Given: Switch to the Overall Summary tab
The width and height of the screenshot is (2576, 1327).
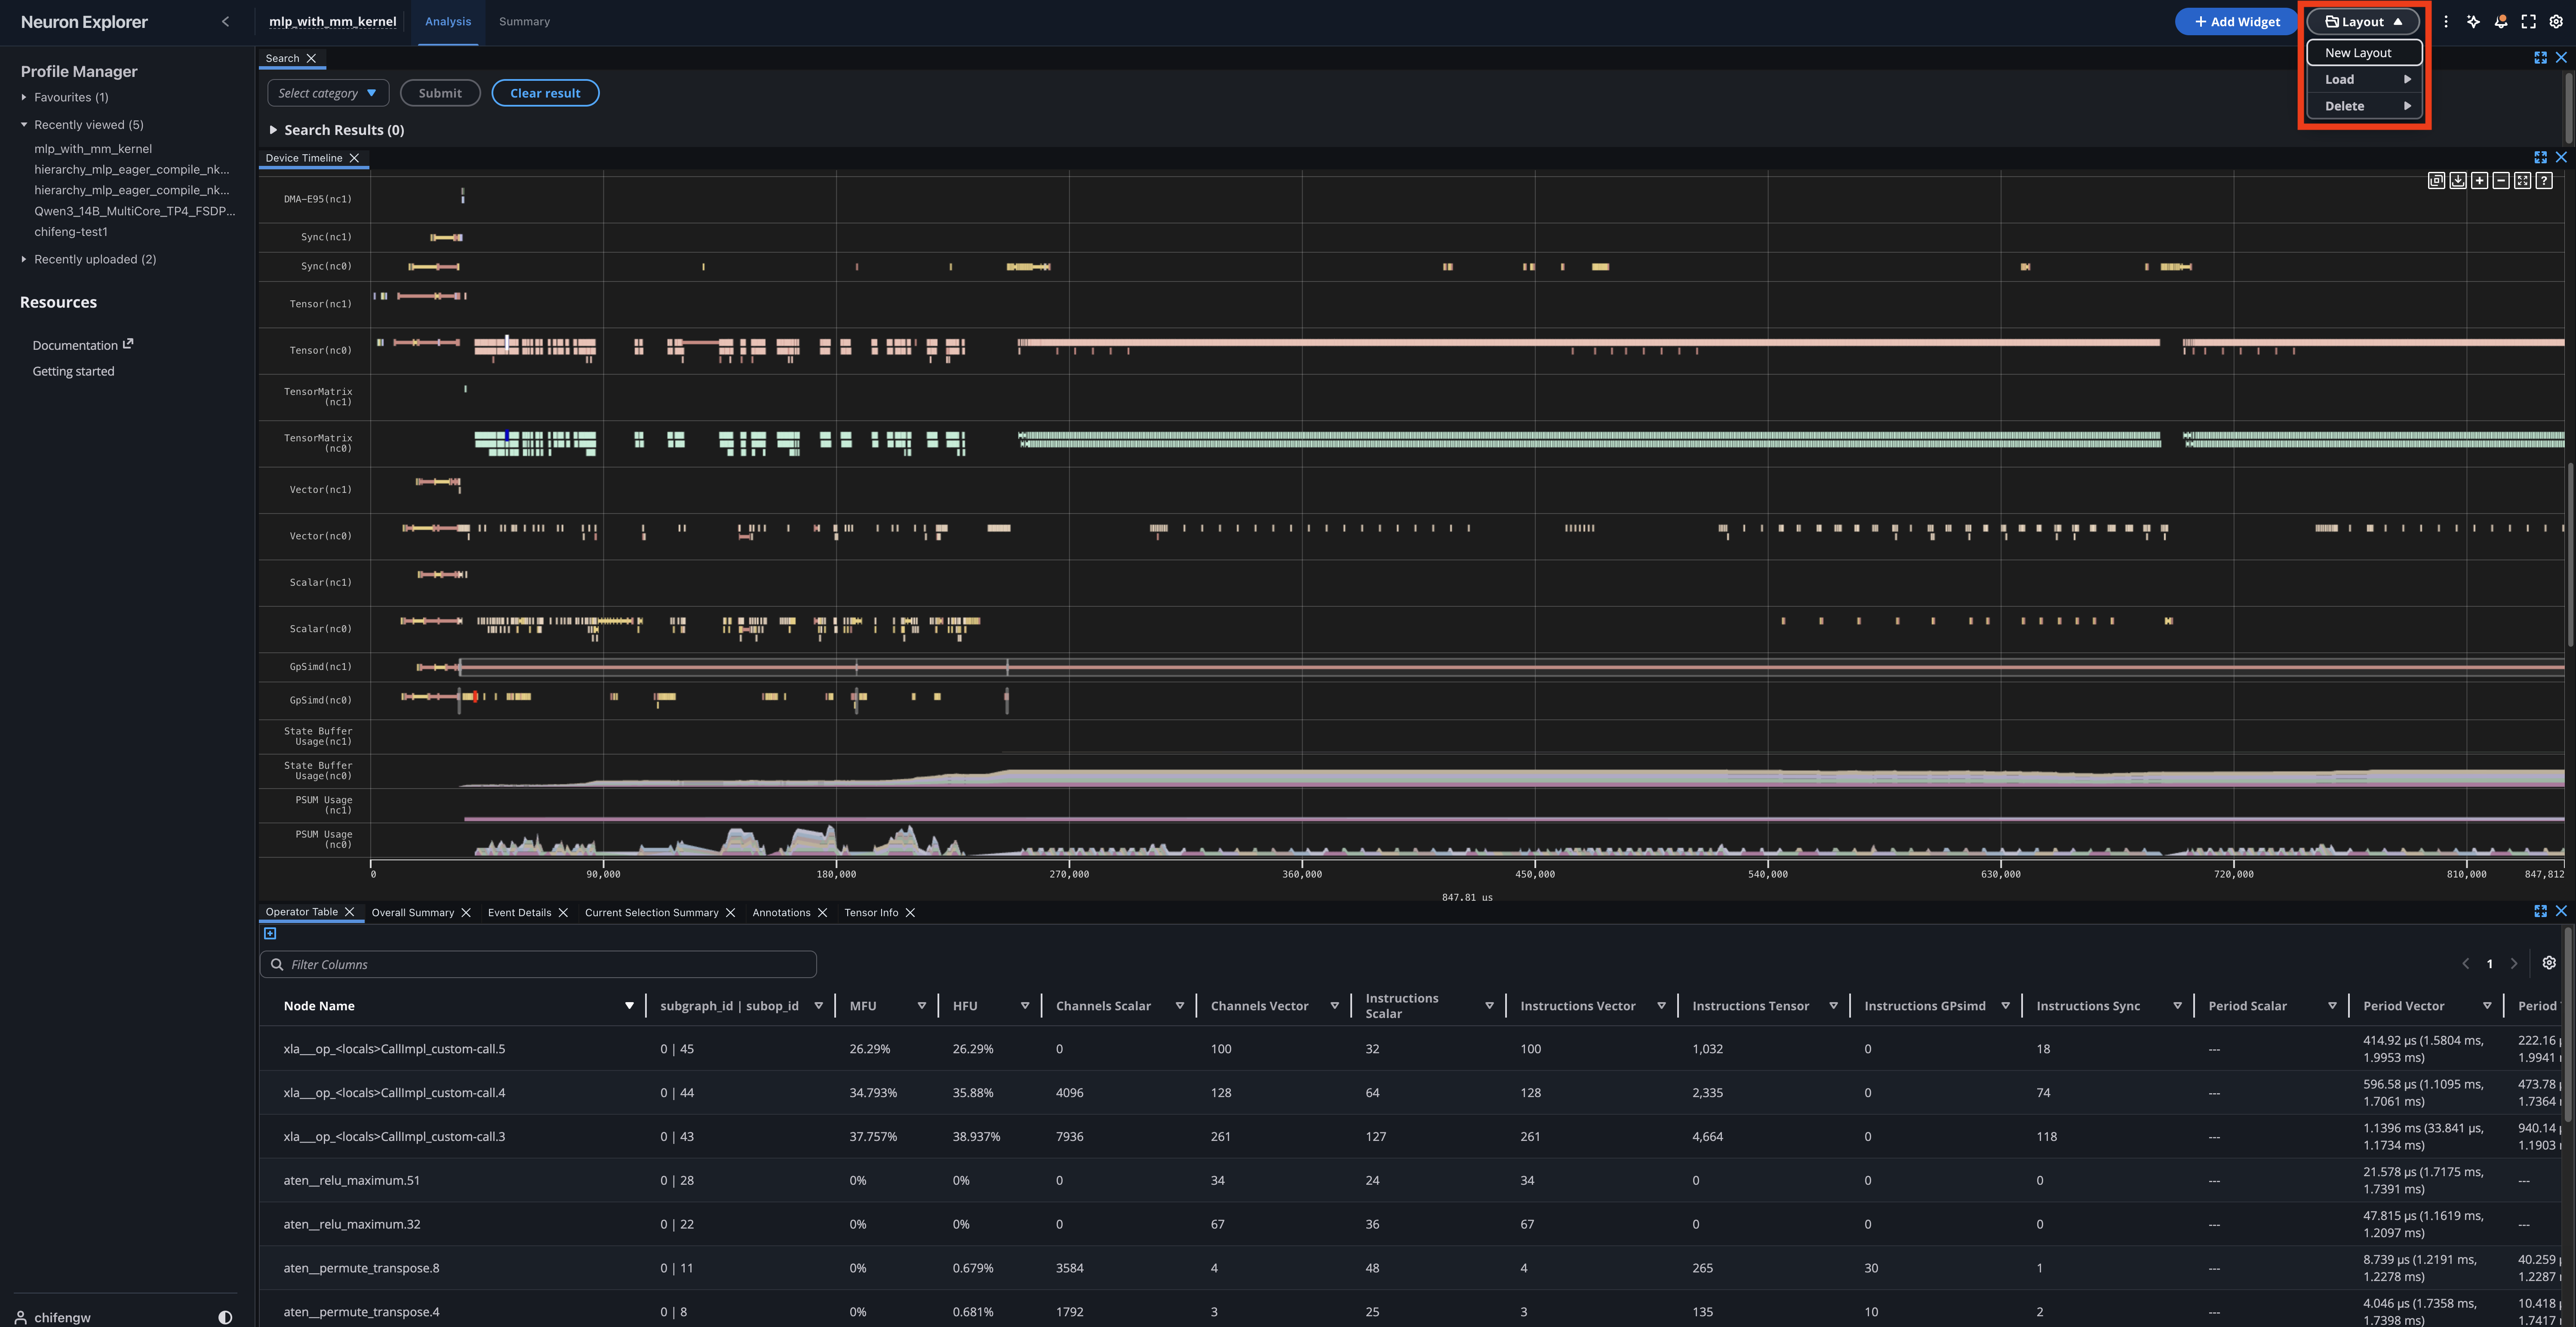Looking at the screenshot, I should 412,912.
